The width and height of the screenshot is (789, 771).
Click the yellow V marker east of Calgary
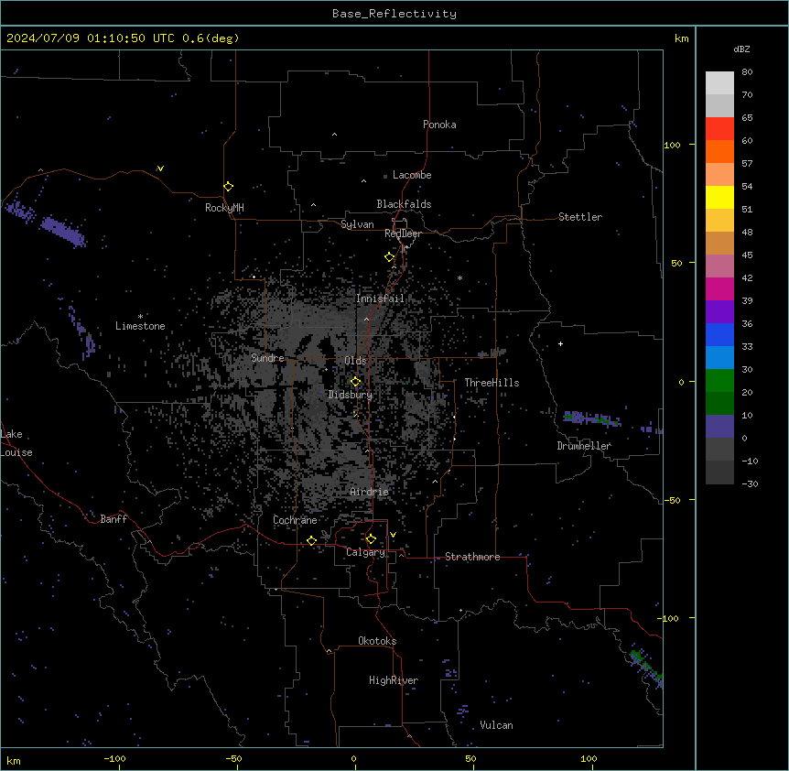click(x=393, y=535)
